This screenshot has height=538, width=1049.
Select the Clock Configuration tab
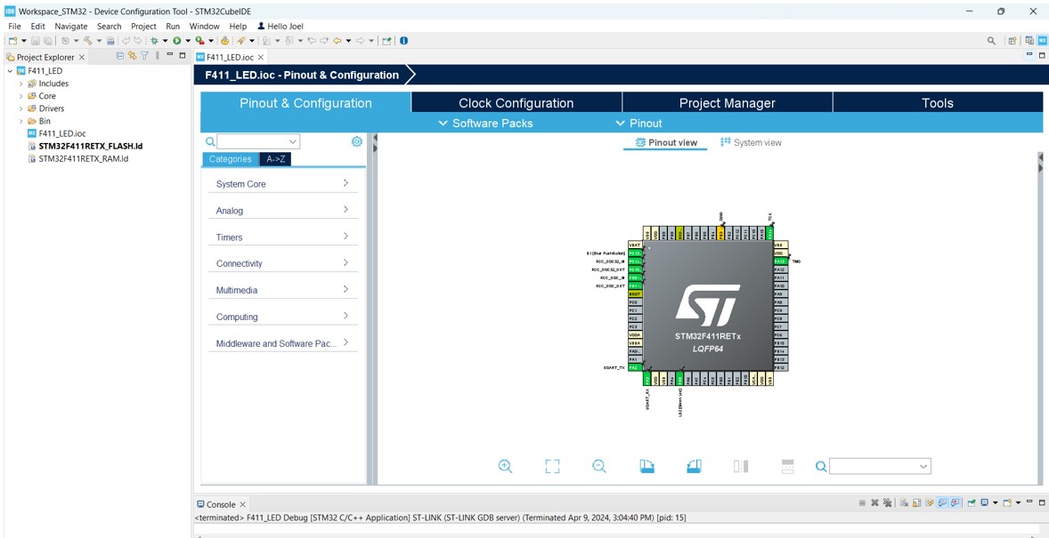click(x=516, y=103)
